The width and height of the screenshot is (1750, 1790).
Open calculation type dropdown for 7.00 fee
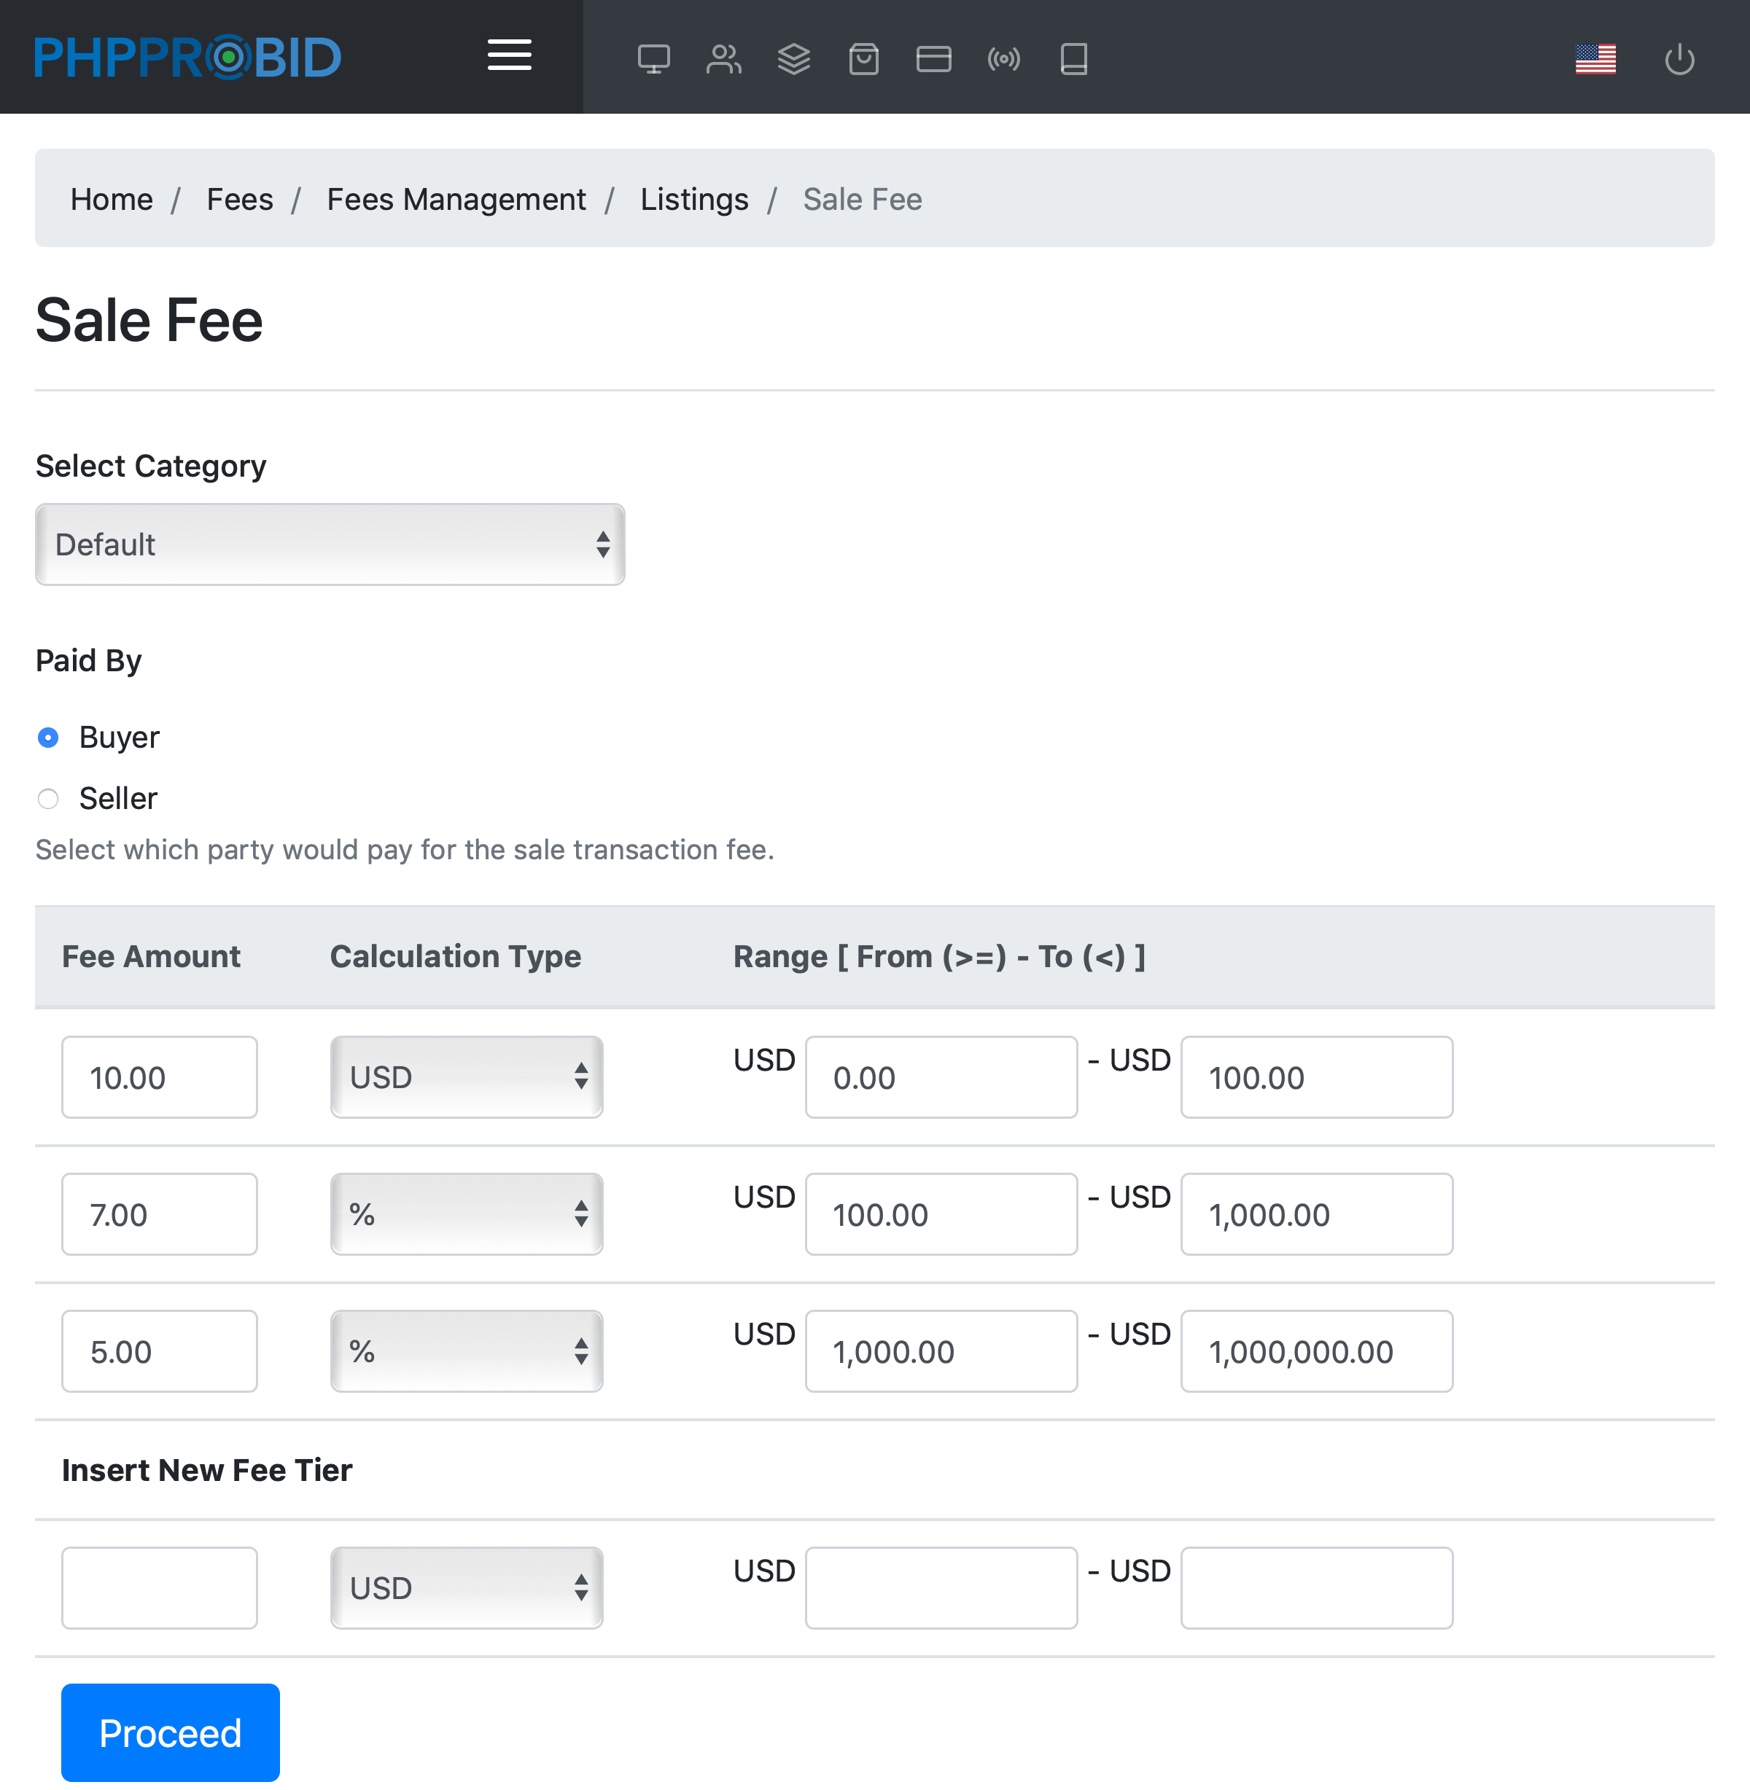click(x=466, y=1213)
